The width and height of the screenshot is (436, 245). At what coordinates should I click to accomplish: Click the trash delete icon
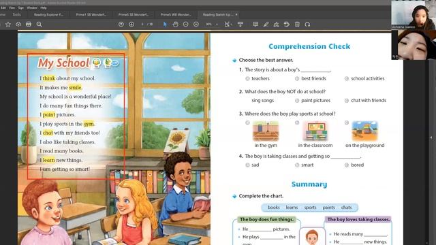pyautogui.click(x=297, y=24)
